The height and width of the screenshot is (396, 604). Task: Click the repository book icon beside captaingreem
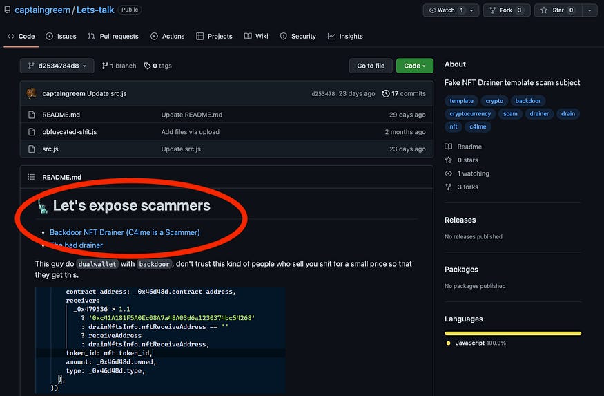point(8,10)
